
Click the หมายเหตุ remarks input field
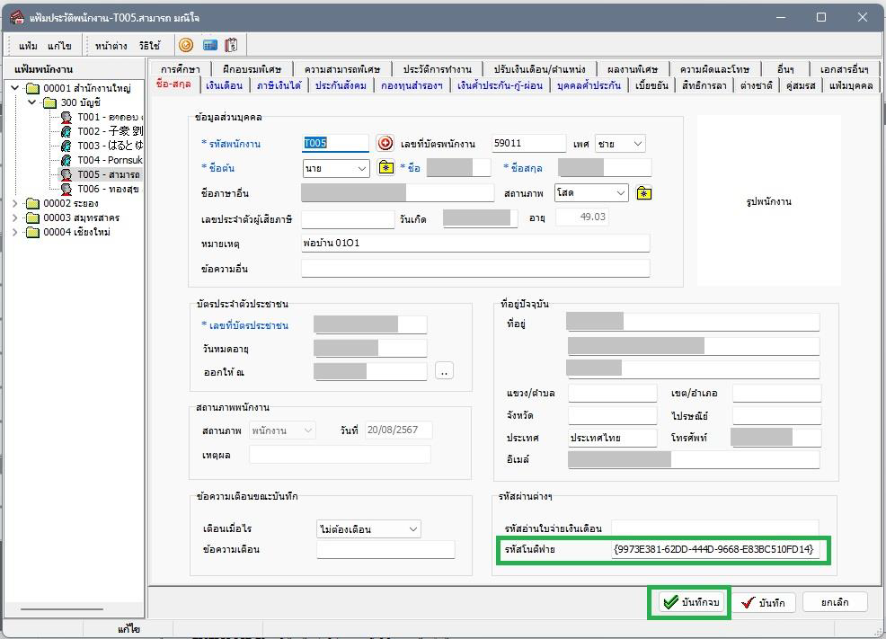(x=474, y=244)
